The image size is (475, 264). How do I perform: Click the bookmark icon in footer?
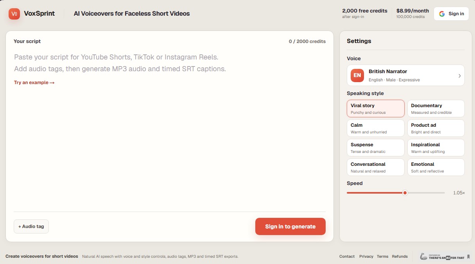pos(468,257)
